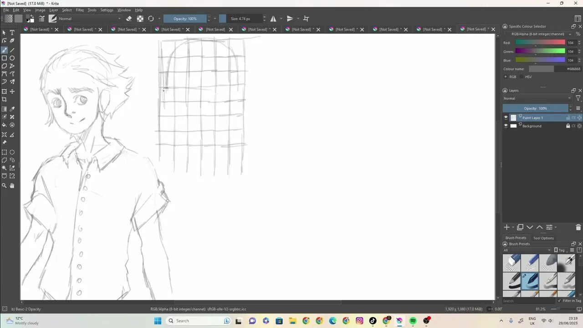The height and width of the screenshot is (328, 583).
Task: Click the brush preset search field
Action: (x=528, y=301)
